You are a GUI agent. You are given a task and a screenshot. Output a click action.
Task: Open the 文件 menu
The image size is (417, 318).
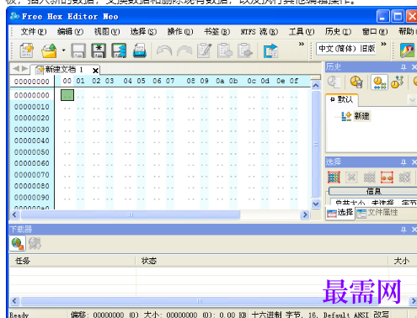pyautogui.click(x=34, y=32)
